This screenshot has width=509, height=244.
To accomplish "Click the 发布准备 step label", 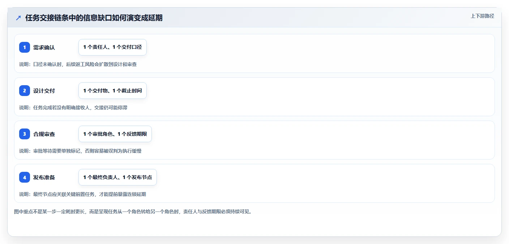I will (44, 177).
